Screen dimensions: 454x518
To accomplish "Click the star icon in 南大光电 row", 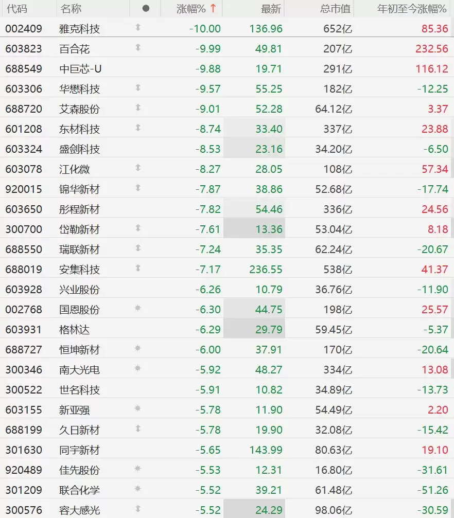I will coord(138,368).
